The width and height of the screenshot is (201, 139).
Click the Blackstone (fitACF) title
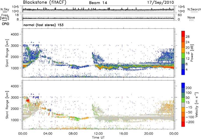pos(44,3)
